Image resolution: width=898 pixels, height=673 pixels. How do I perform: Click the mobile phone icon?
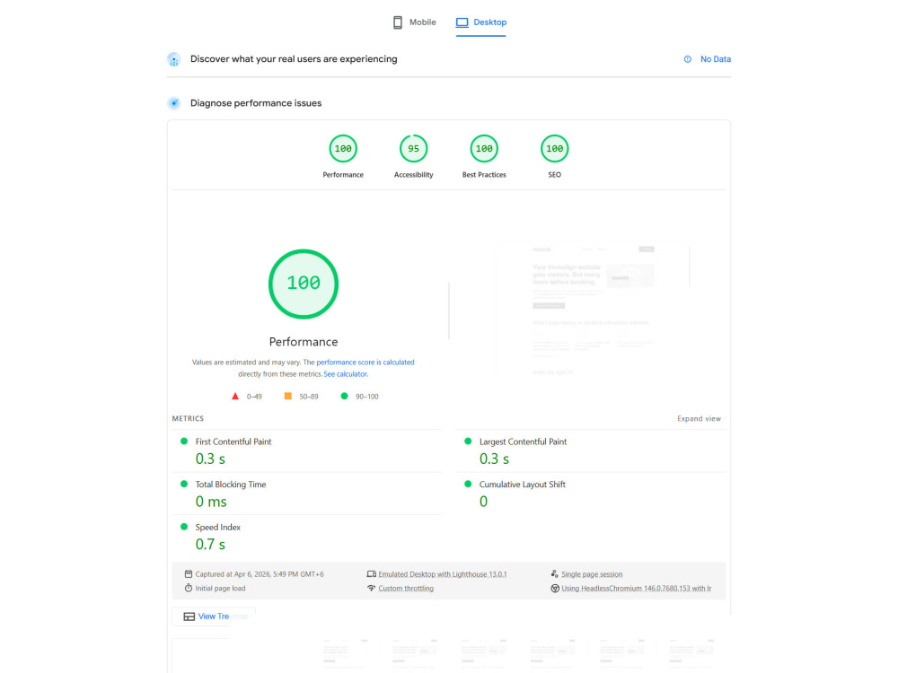(398, 22)
